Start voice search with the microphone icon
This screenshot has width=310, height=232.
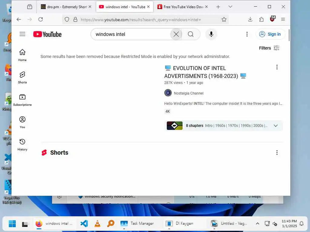click(211, 34)
